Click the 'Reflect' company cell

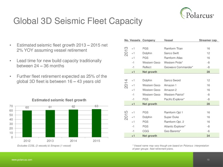pyautogui.click(x=147, y=67)
